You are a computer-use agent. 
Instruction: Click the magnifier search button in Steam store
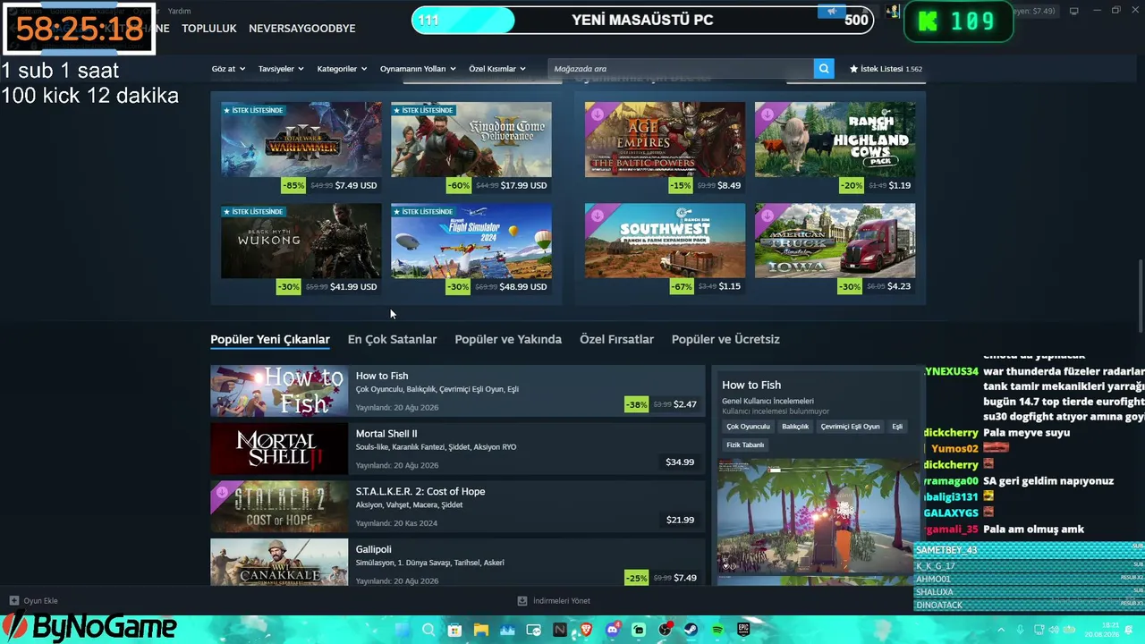pyautogui.click(x=824, y=69)
